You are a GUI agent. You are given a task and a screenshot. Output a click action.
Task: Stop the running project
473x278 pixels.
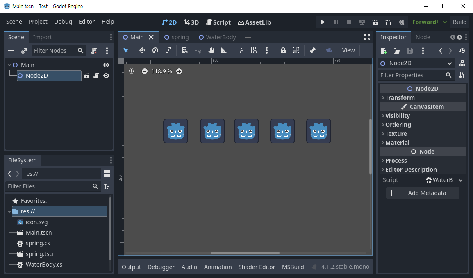[349, 22]
